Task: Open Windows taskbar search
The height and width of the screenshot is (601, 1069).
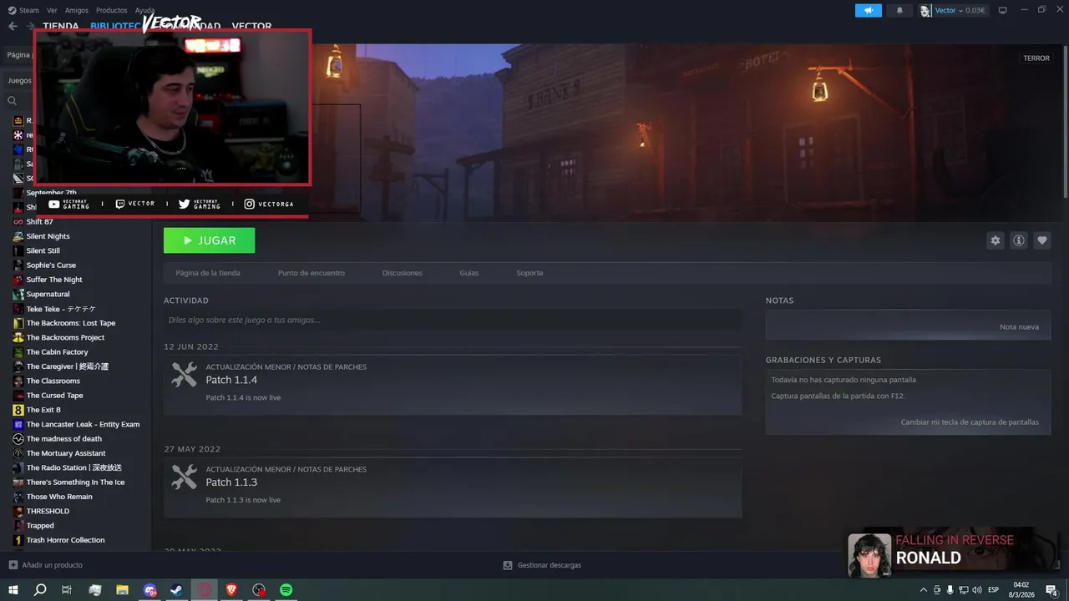Action: (x=40, y=589)
